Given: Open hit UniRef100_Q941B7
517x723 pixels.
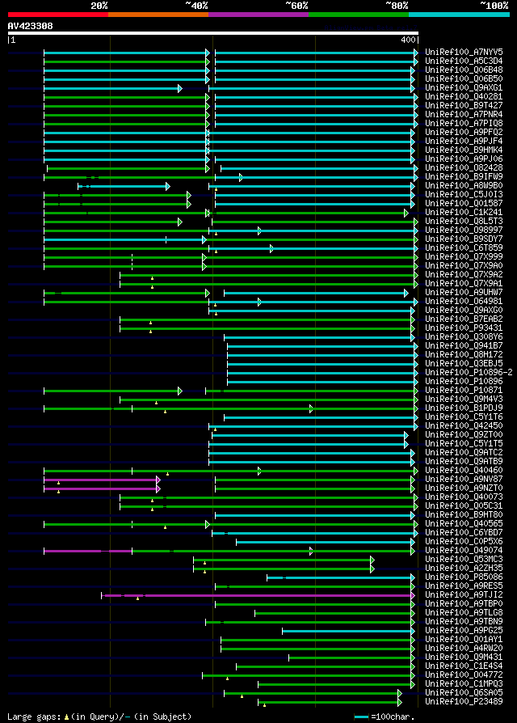Looking at the screenshot, I should coord(464,346).
